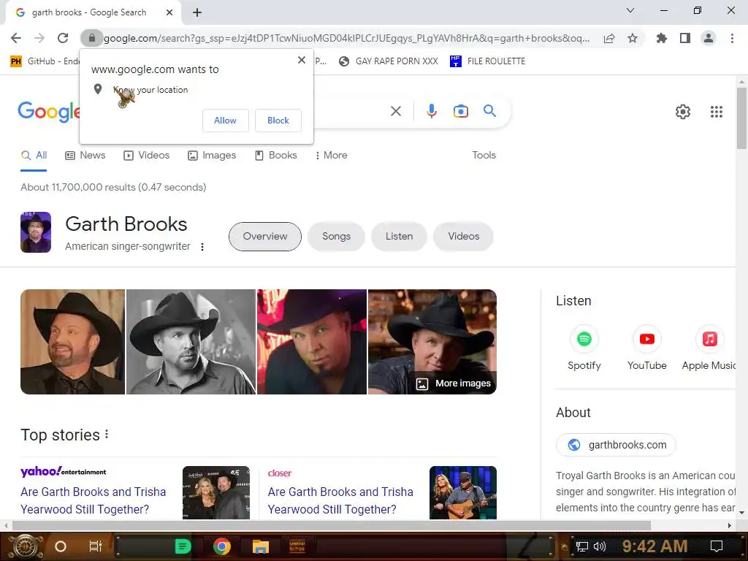The height and width of the screenshot is (561, 748).
Task: Listen on YouTube
Action: (x=647, y=348)
